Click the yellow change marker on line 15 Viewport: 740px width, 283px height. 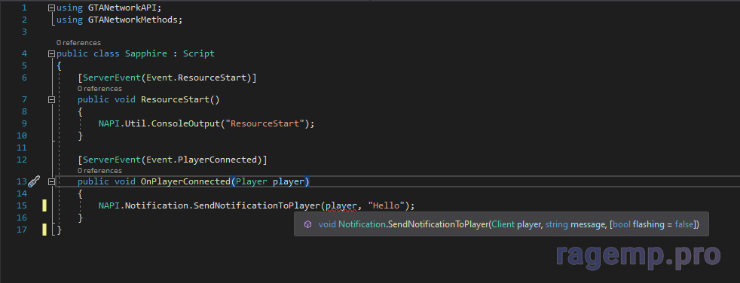44,205
